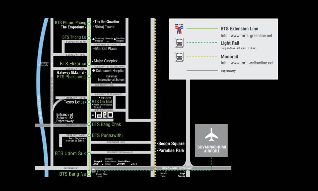Click the 'Light Rail' legend heading
The height and width of the screenshot is (191, 318).
[x=230, y=43]
